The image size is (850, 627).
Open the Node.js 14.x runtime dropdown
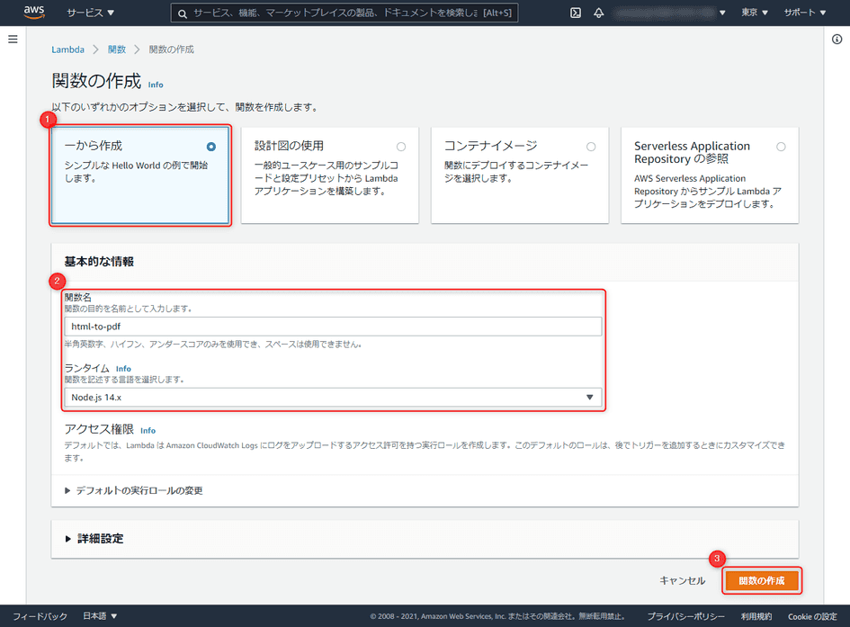click(334, 397)
